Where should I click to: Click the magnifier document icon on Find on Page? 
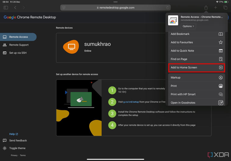click(x=221, y=59)
